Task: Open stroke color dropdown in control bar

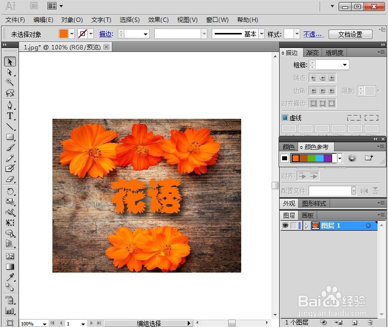Action: tap(91, 33)
